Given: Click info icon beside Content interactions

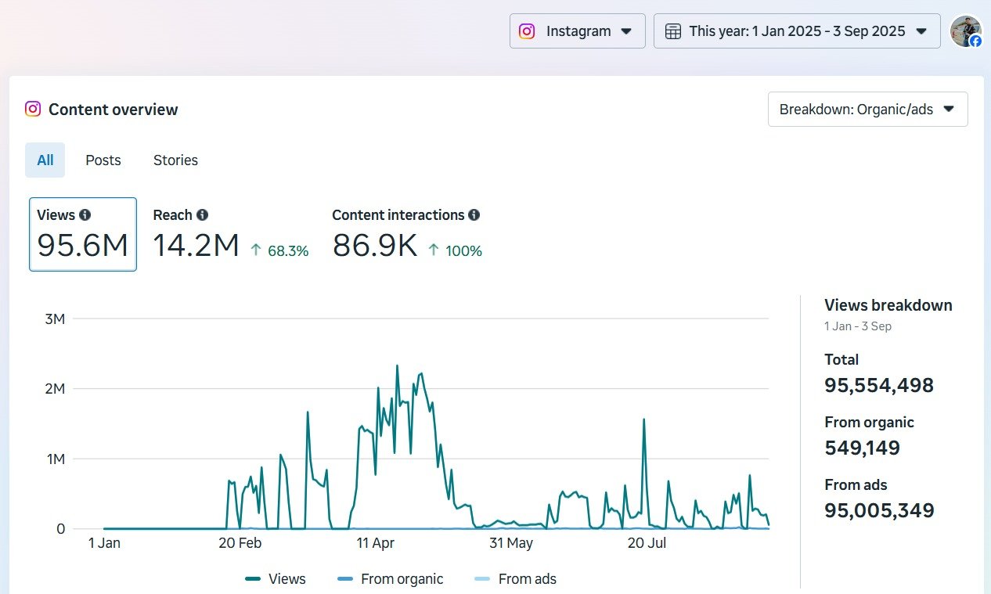Looking at the screenshot, I should click(474, 214).
